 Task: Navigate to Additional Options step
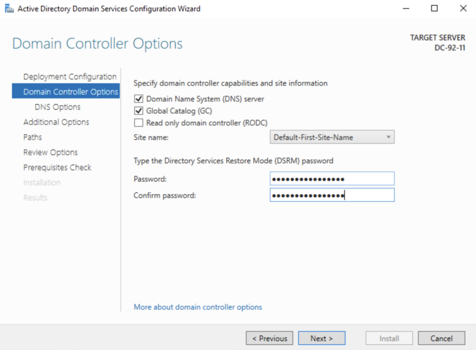[x=56, y=122]
